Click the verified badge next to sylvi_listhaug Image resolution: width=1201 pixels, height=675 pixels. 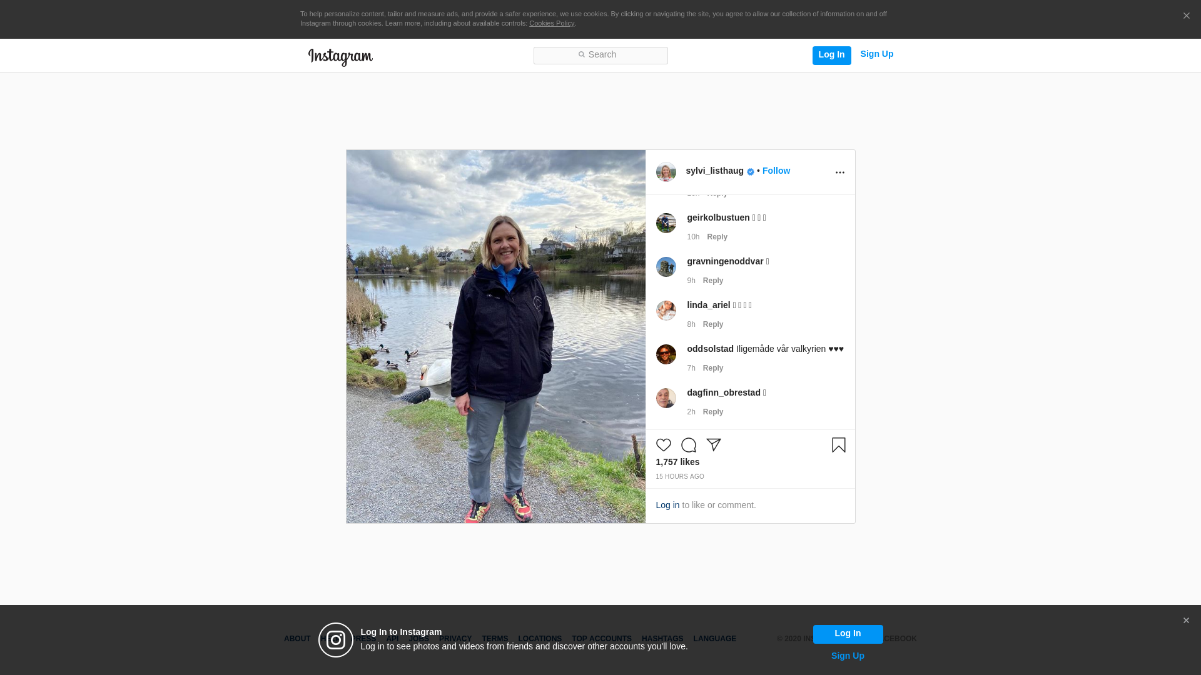[751, 172]
